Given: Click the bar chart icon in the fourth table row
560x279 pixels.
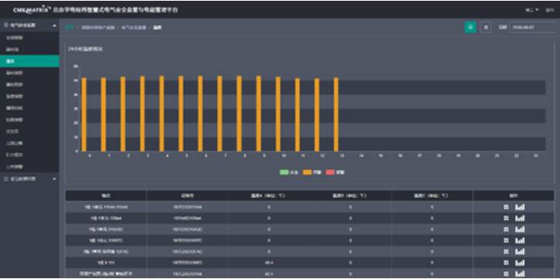Looking at the screenshot, I should [x=520, y=240].
